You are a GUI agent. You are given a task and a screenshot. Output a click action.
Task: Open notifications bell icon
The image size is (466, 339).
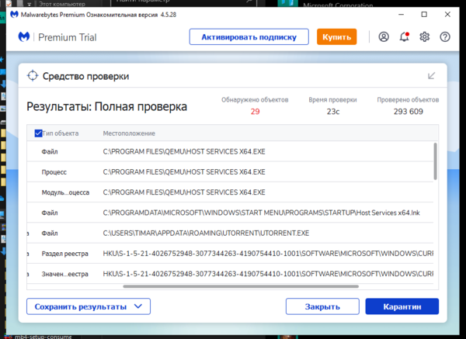405,36
